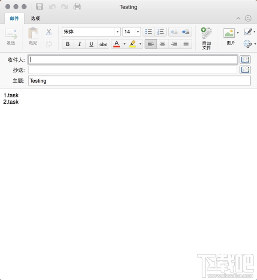This screenshot has width=257, height=280.
Task: Open address book beside 收件人
Action: tap(245, 60)
